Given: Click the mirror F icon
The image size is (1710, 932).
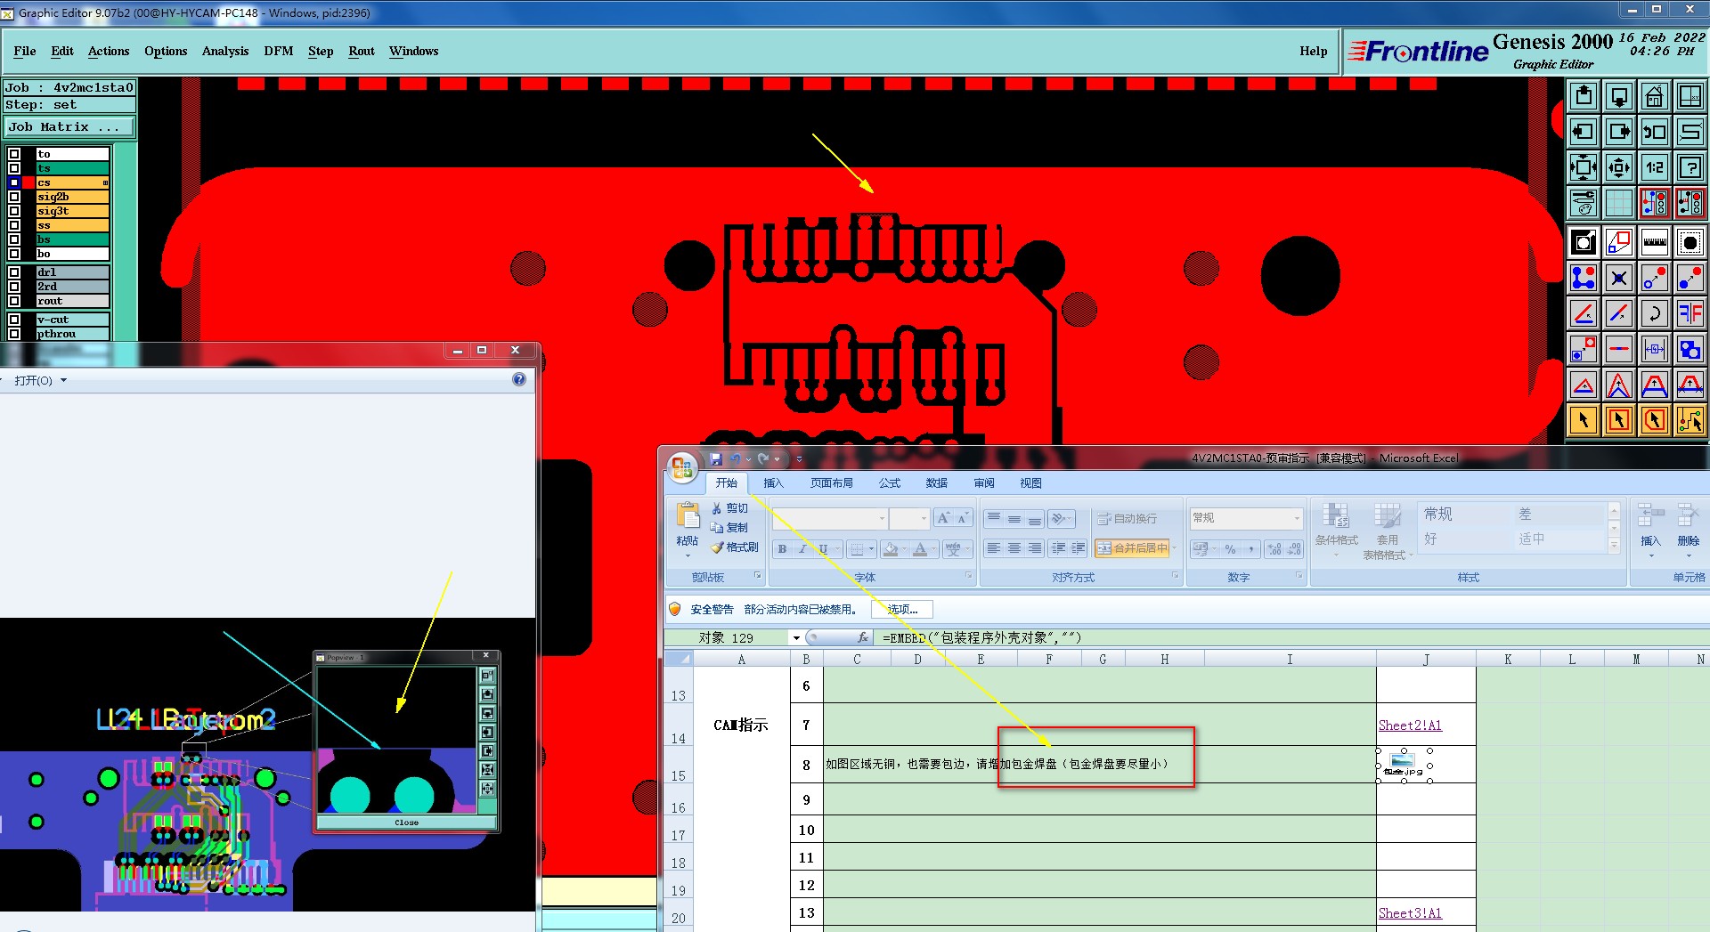Looking at the screenshot, I should [1690, 313].
